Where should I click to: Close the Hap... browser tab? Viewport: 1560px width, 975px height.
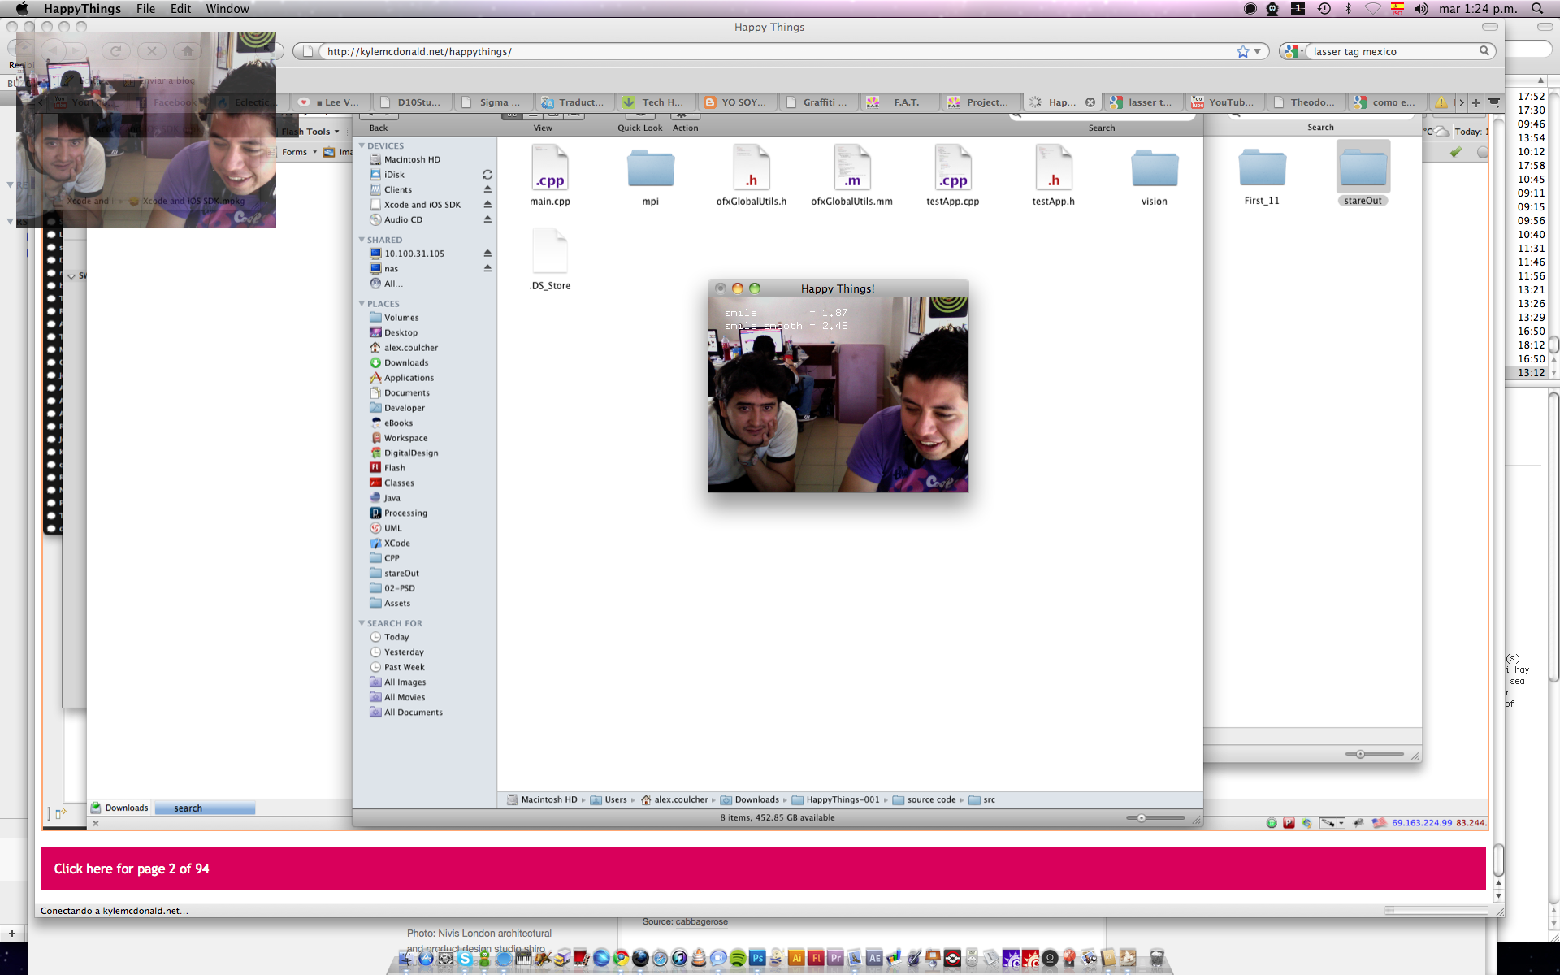point(1090,102)
